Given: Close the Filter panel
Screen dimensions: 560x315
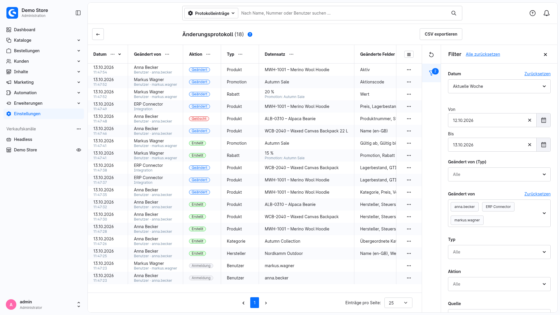Looking at the screenshot, I should (545, 55).
